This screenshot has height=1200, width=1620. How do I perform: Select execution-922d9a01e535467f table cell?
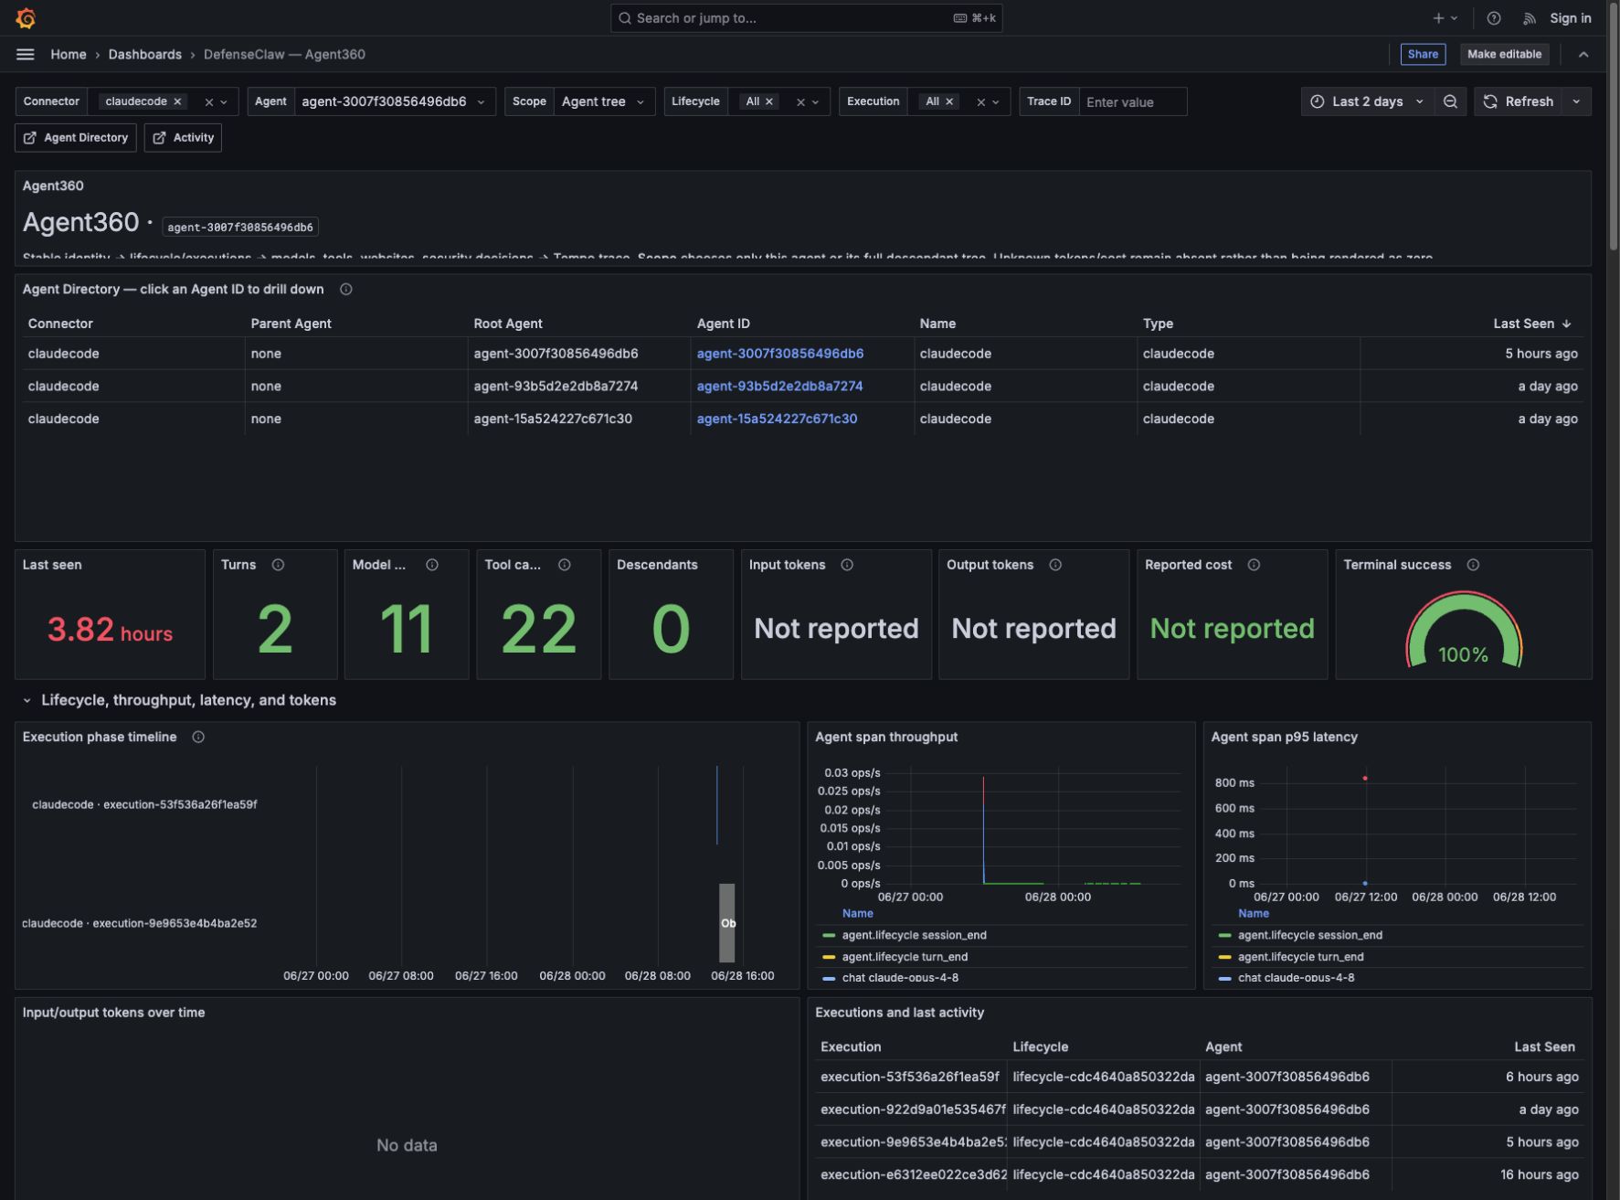coord(910,1110)
